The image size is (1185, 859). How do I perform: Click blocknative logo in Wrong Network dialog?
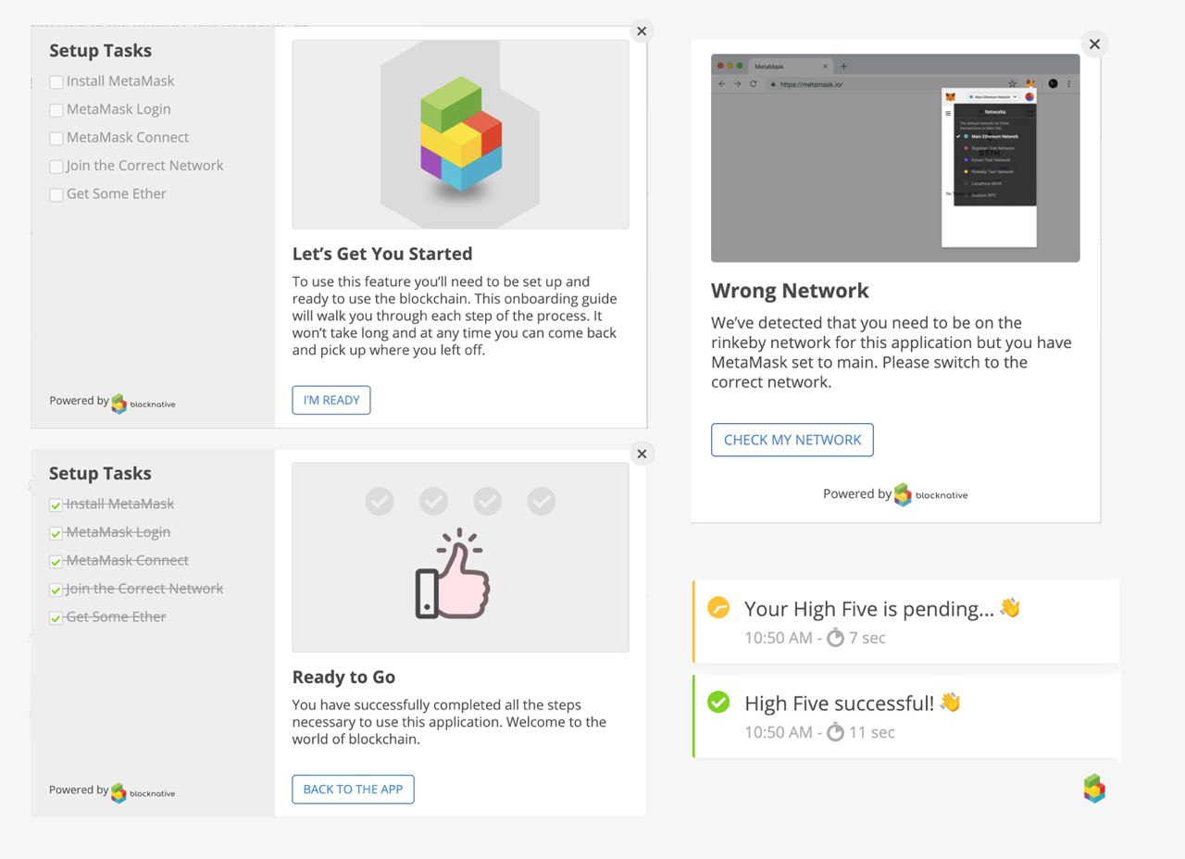pos(931,494)
